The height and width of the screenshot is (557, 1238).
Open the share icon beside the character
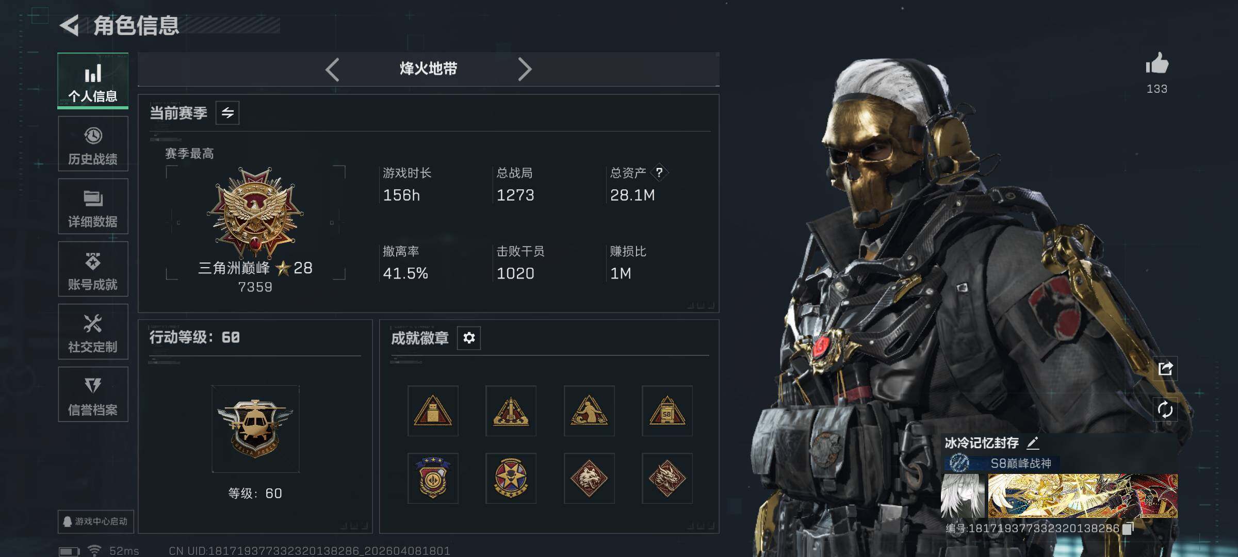click(x=1165, y=369)
